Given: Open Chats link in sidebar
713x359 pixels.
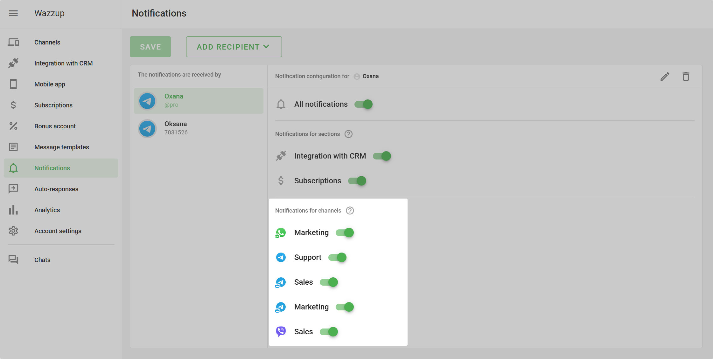Looking at the screenshot, I should pos(61,260).
